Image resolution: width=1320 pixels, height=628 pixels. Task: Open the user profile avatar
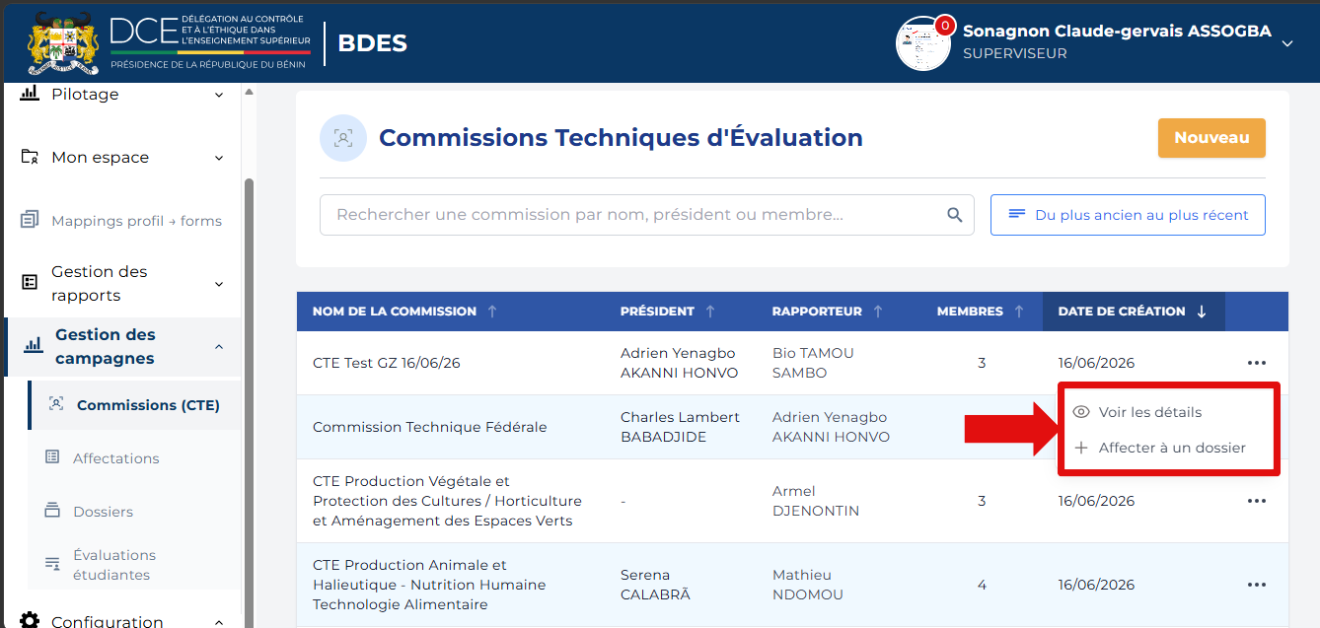922,43
